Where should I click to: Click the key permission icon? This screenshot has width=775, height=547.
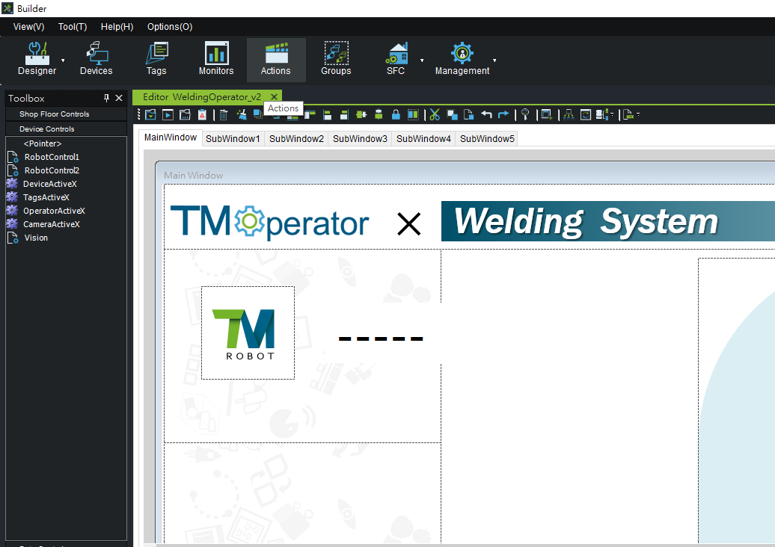(525, 114)
